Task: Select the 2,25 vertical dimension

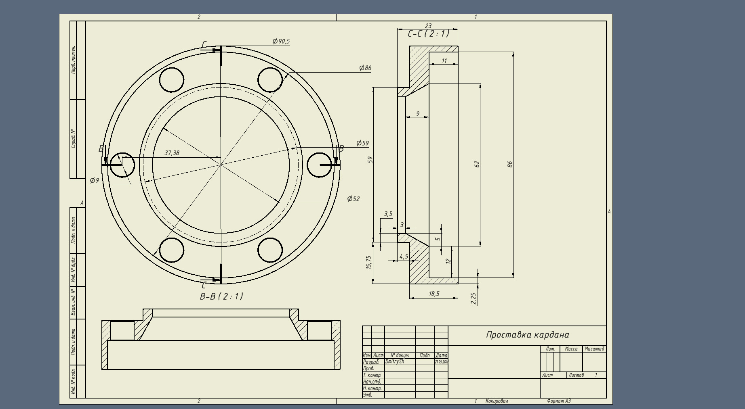Action: coord(474,298)
